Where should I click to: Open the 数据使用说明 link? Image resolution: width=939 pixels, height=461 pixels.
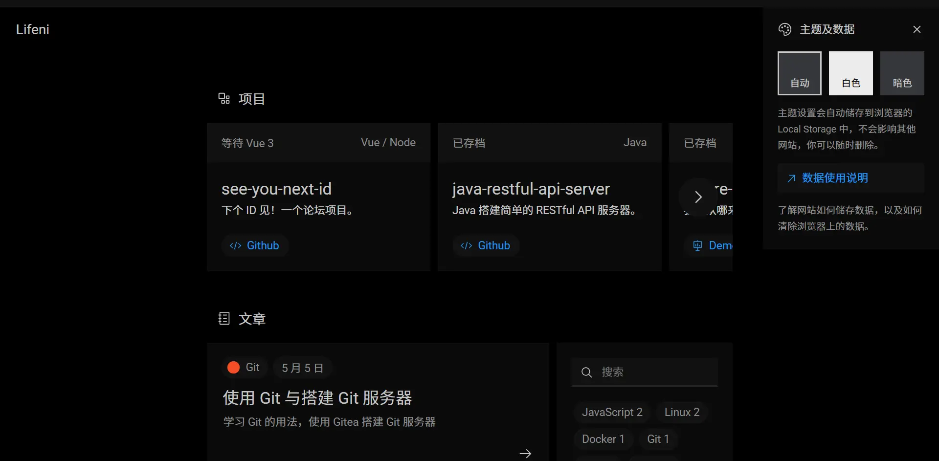pyautogui.click(x=835, y=178)
